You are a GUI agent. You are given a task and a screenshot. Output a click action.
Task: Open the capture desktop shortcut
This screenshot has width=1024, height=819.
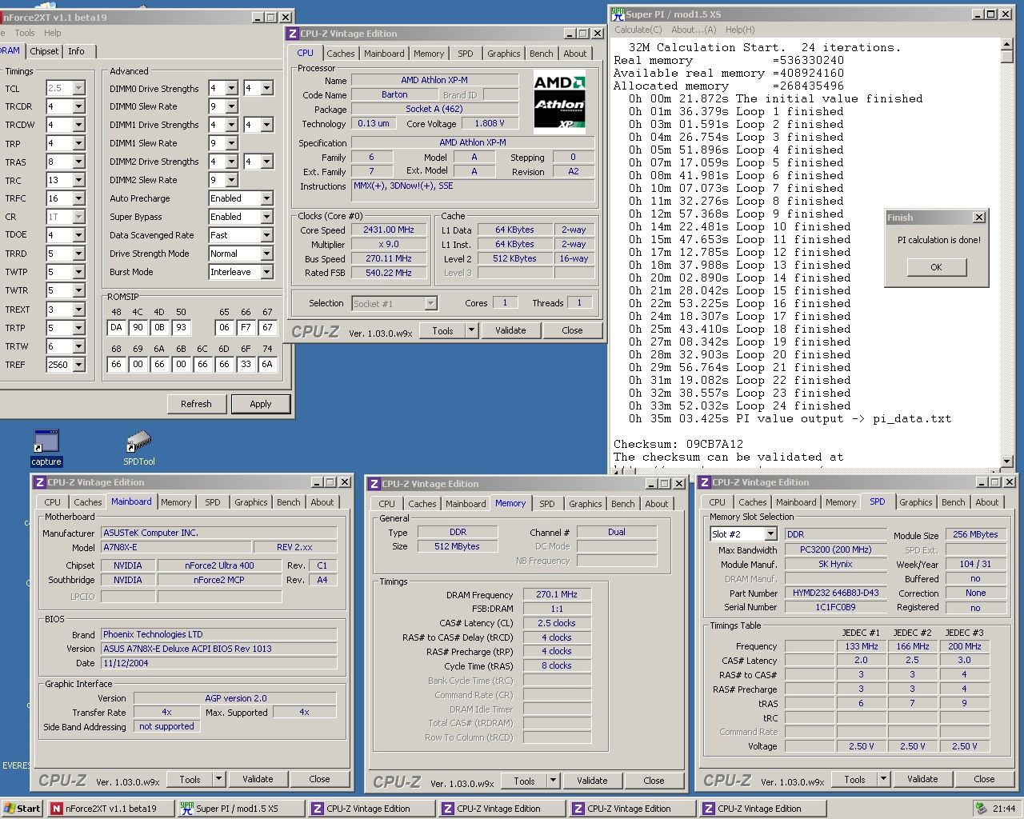tap(46, 447)
